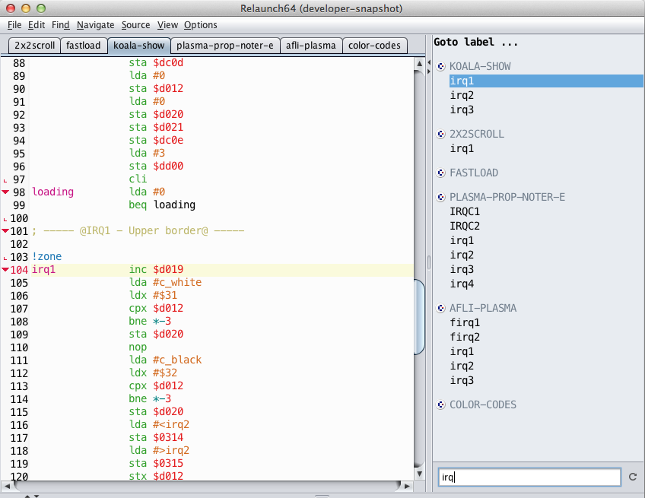Image resolution: width=645 pixels, height=498 pixels.
Task: Click the refresh icon beside the search field
Action: [x=633, y=477]
